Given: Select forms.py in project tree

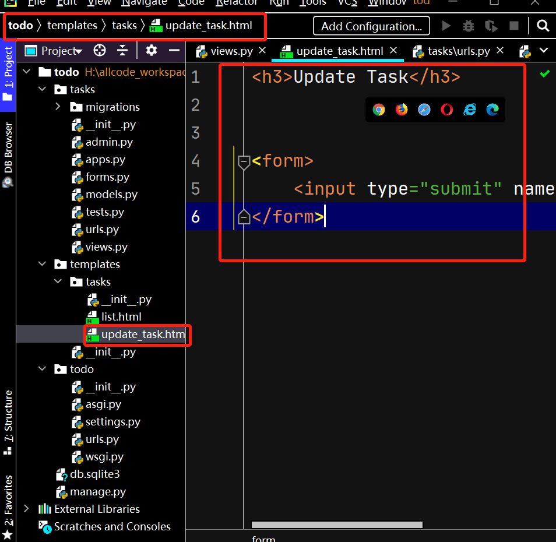Looking at the screenshot, I should [x=100, y=177].
